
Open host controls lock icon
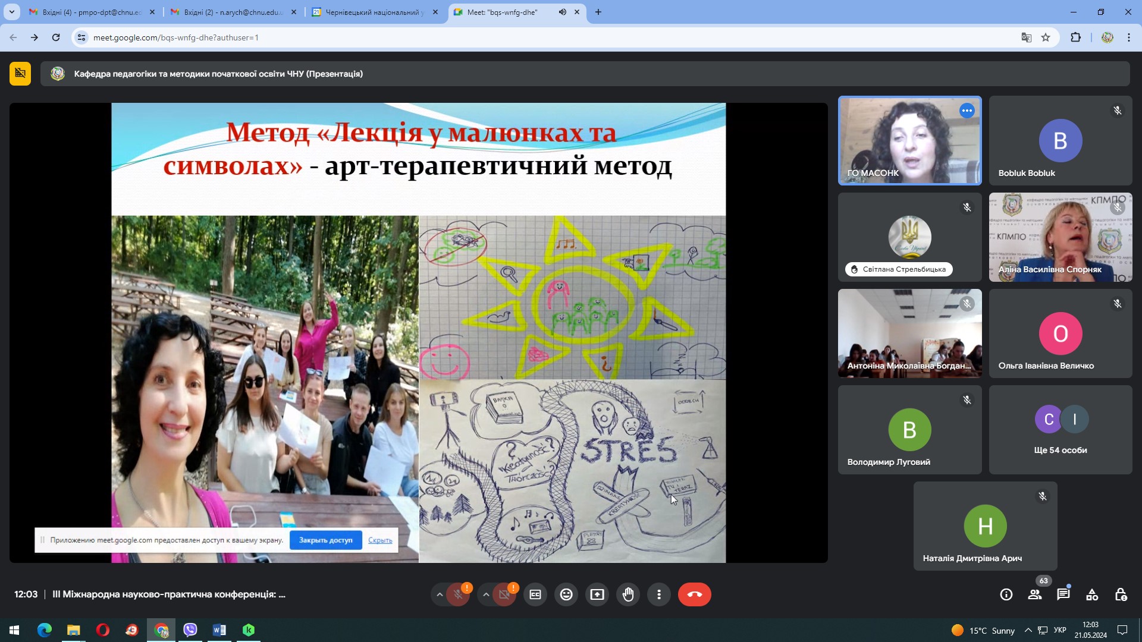click(x=1121, y=594)
